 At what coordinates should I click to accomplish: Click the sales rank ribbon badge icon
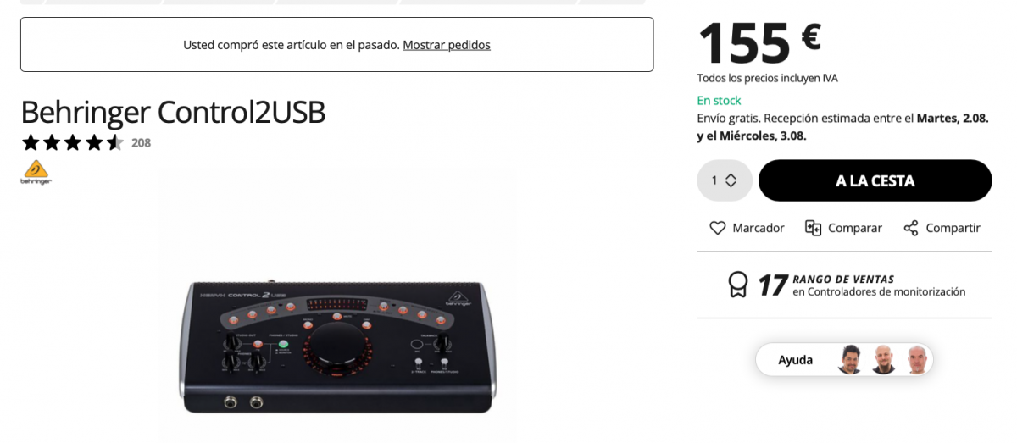pos(738,284)
